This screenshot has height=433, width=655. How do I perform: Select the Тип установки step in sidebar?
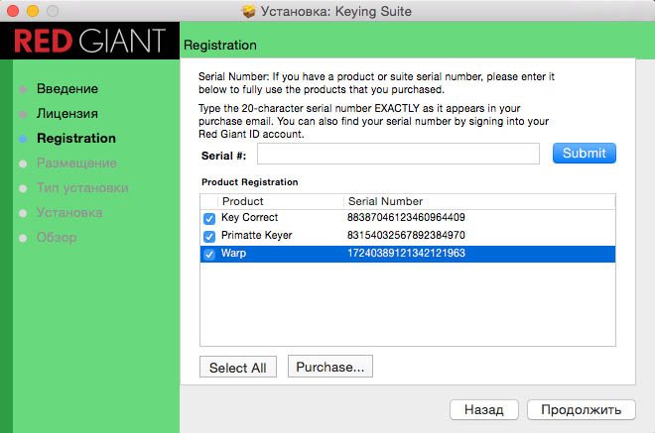(x=82, y=187)
